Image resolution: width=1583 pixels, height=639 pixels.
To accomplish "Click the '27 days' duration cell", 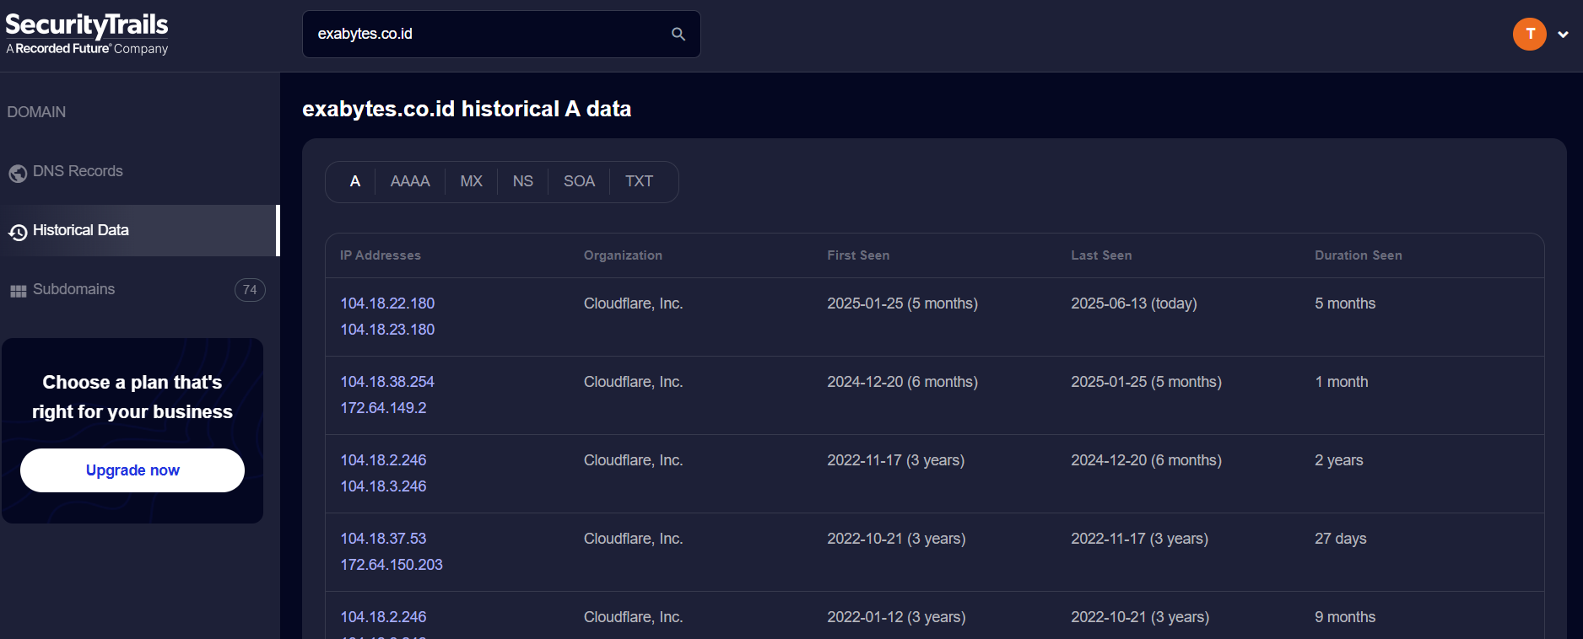I will point(1340,539).
